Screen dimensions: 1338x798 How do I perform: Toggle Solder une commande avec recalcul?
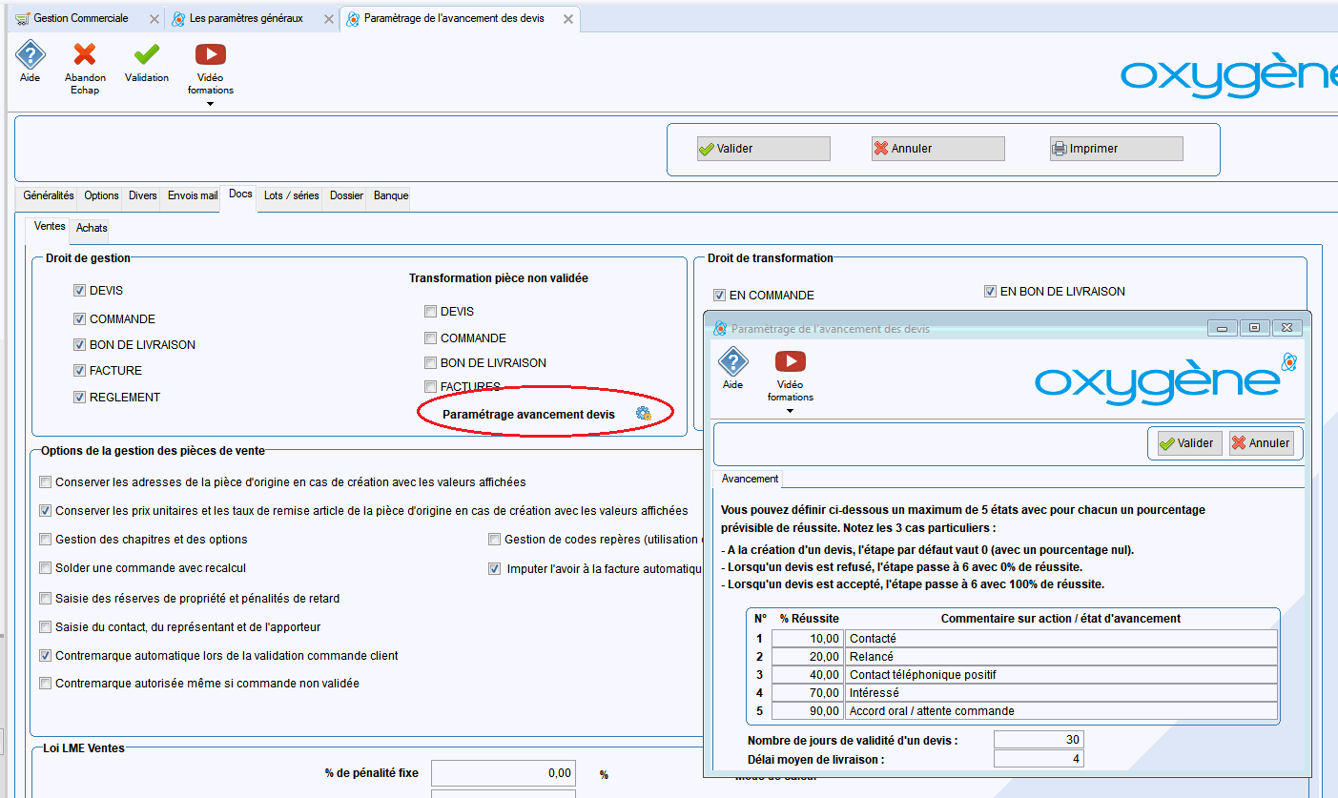point(46,568)
